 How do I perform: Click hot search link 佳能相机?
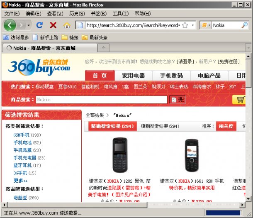pos(90,87)
